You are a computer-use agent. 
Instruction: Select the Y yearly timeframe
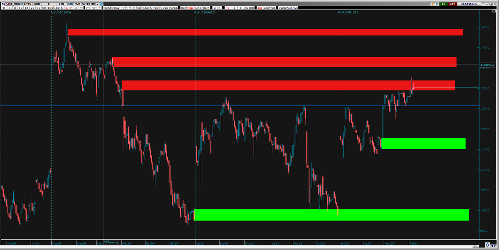81,8
